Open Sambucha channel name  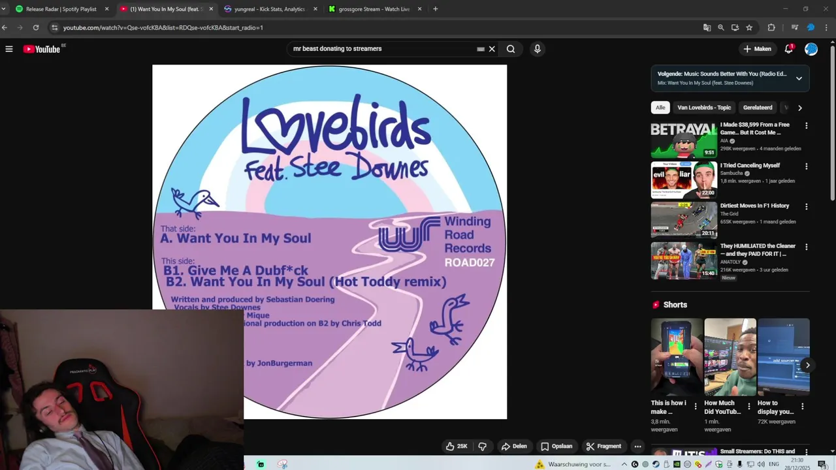point(731,173)
